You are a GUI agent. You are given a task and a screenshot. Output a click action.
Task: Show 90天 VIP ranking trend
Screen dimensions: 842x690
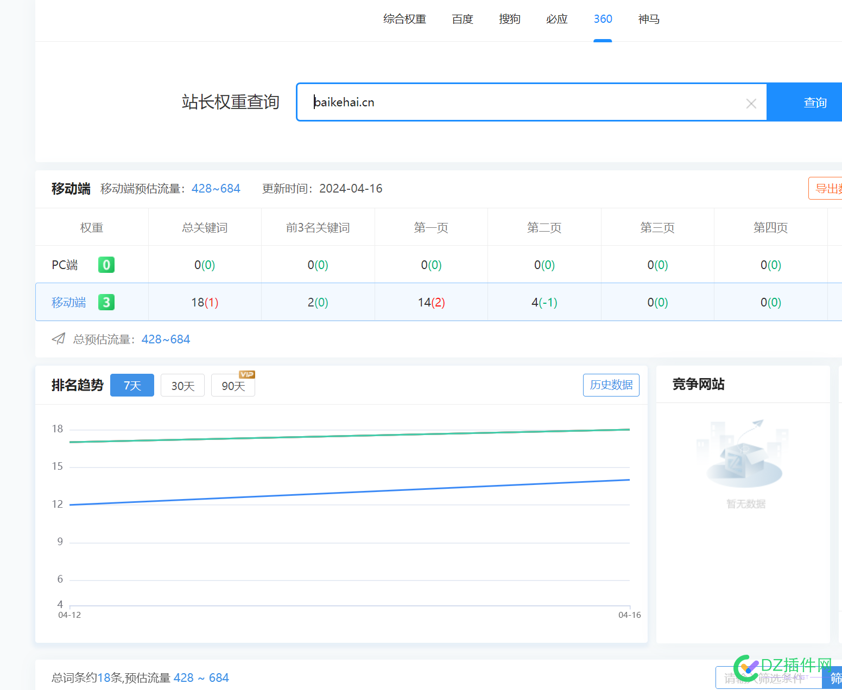point(233,385)
